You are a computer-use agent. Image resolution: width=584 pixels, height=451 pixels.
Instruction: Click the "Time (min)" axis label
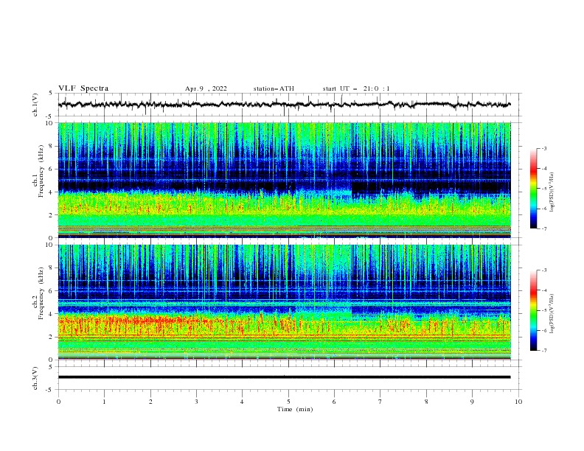[x=295, y=409]
